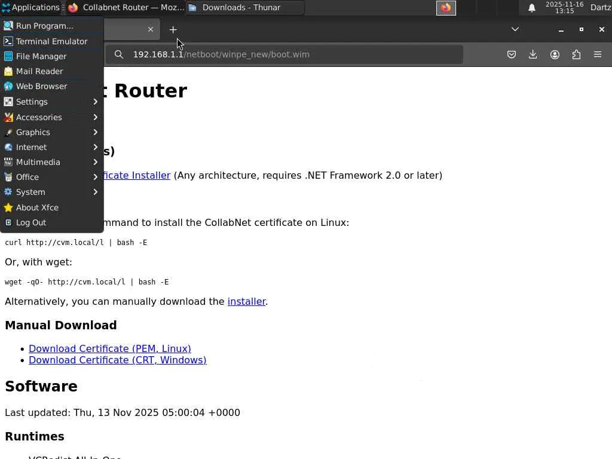Click the Accessories category icon
This screenshot has width=612, height=459.
(8, 117)
